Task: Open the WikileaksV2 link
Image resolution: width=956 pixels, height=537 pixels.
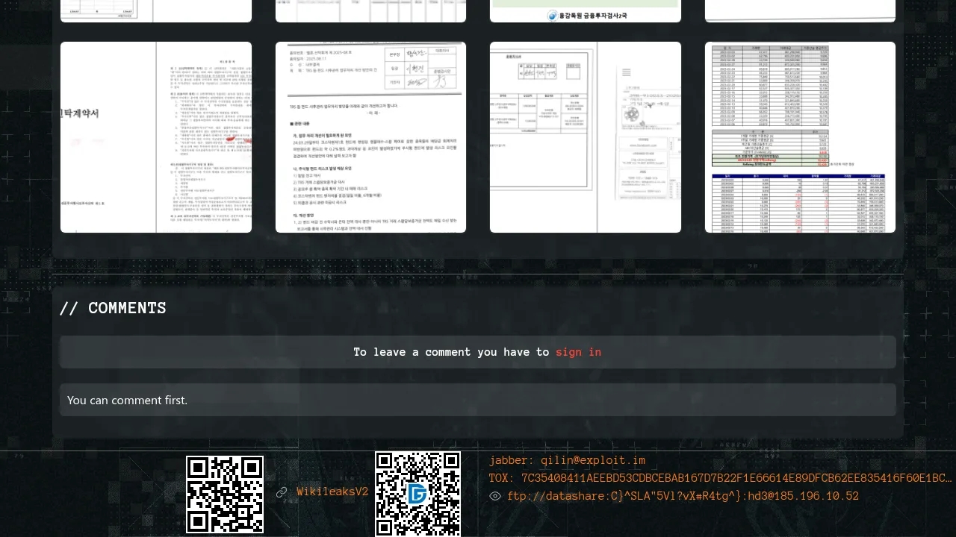Action: coord(332,492)
